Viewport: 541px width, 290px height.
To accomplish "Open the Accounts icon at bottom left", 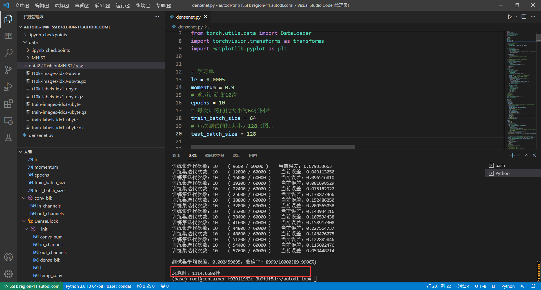I will pyautogui.click(x=8, y=257).
